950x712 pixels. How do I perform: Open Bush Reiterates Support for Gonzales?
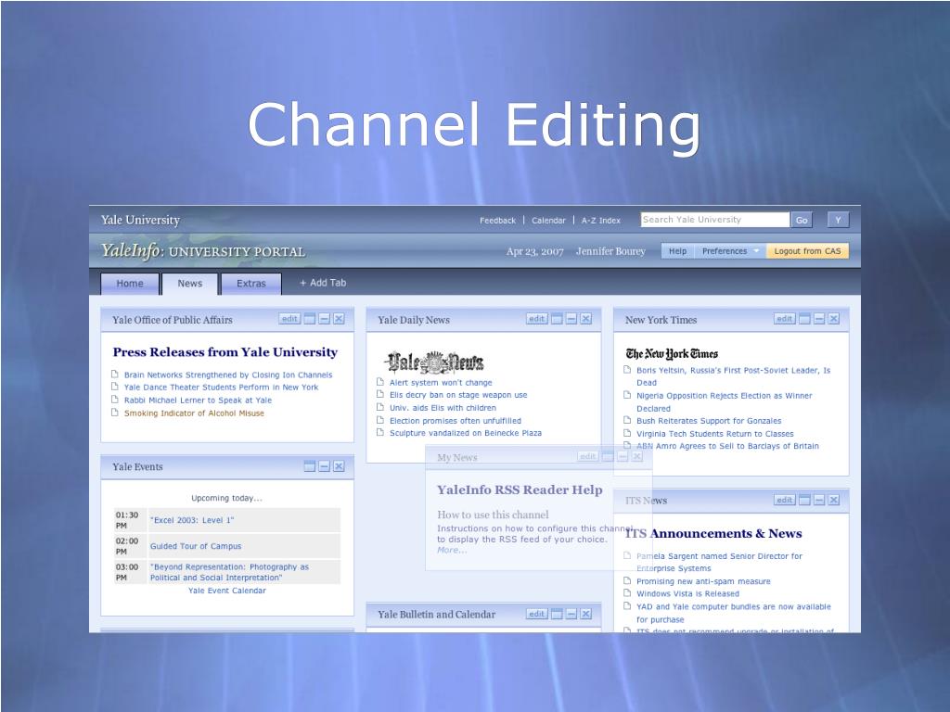(708, 421)
